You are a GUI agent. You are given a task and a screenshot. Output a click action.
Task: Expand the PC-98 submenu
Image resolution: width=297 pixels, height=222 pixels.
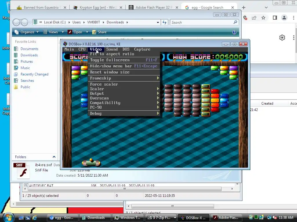tap(124, 107)
